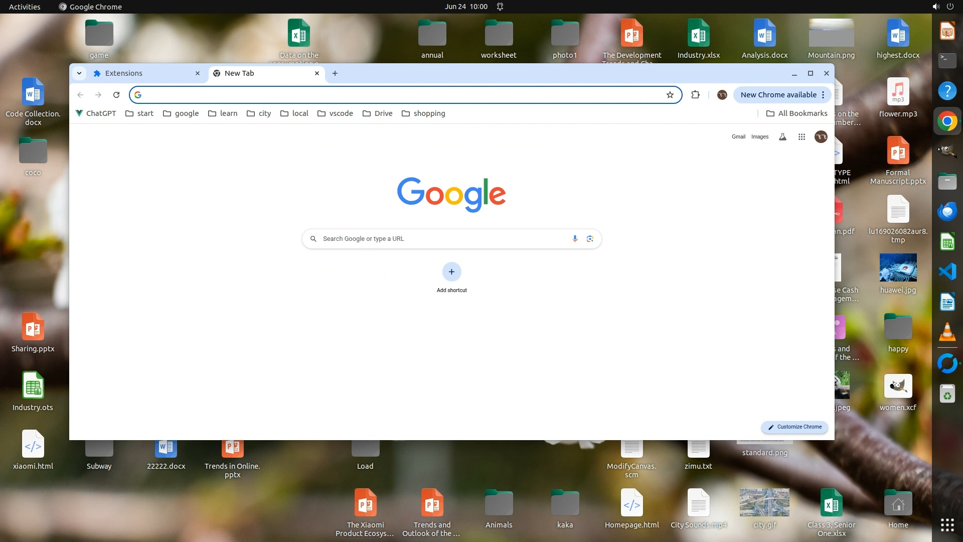Open Visual Studio Code from the dock
This screenshot has width=963, height=542.
click(x=947, y=272)
